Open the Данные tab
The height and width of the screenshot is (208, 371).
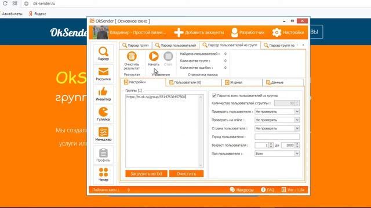[283, 82]
